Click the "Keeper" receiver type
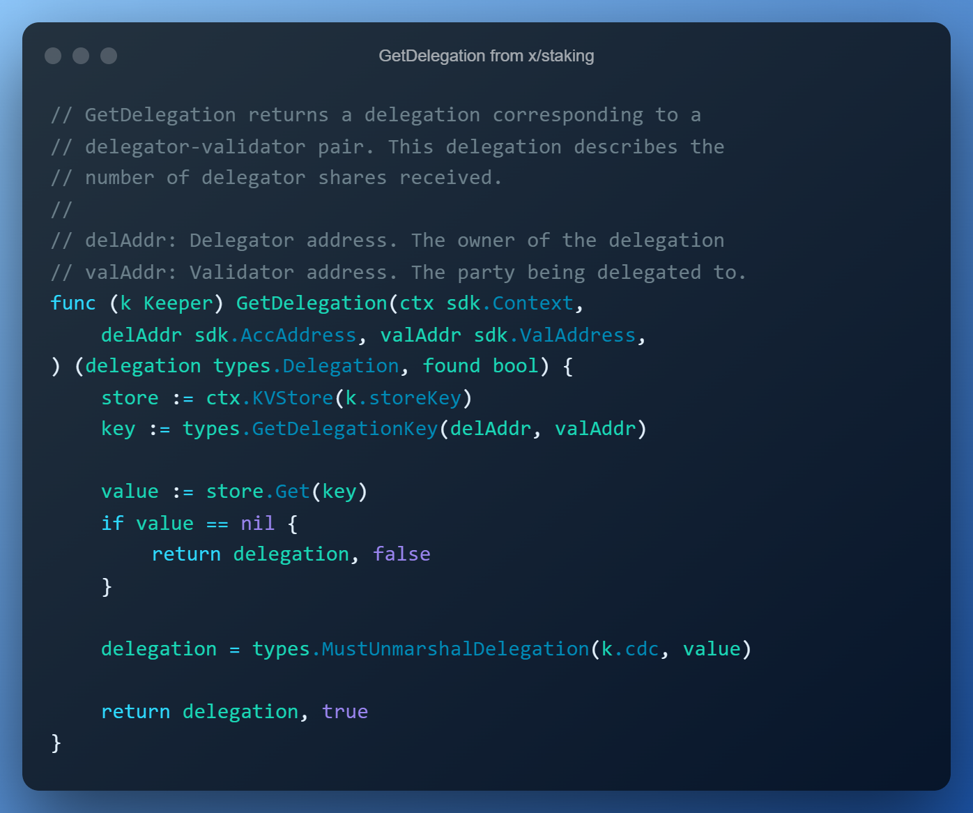Image resolution: width=973 pixels, height=813 pixels. (178, 303)
